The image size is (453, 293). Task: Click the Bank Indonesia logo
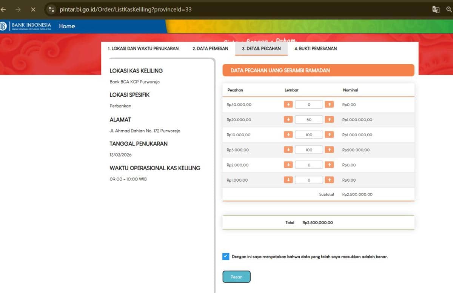pos(26,26)
